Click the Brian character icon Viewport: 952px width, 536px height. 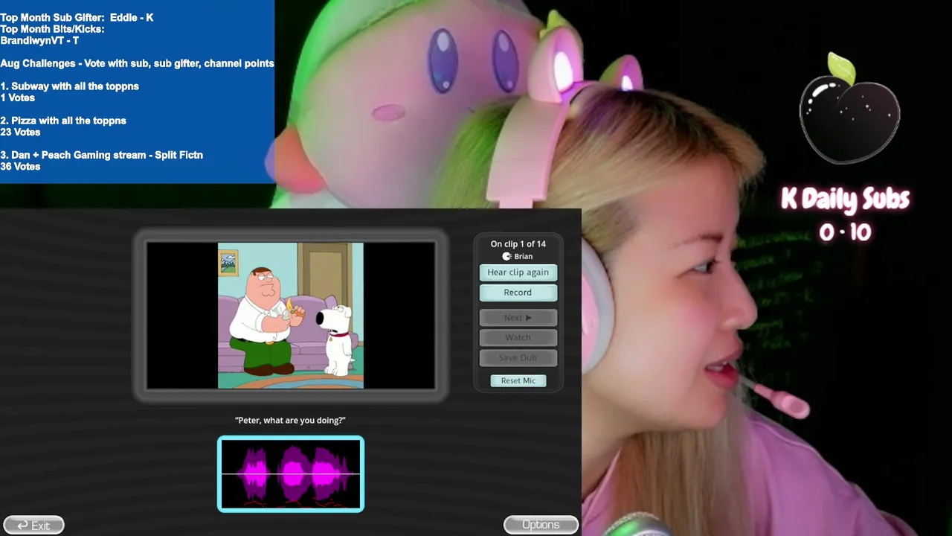tap(506, 256)
